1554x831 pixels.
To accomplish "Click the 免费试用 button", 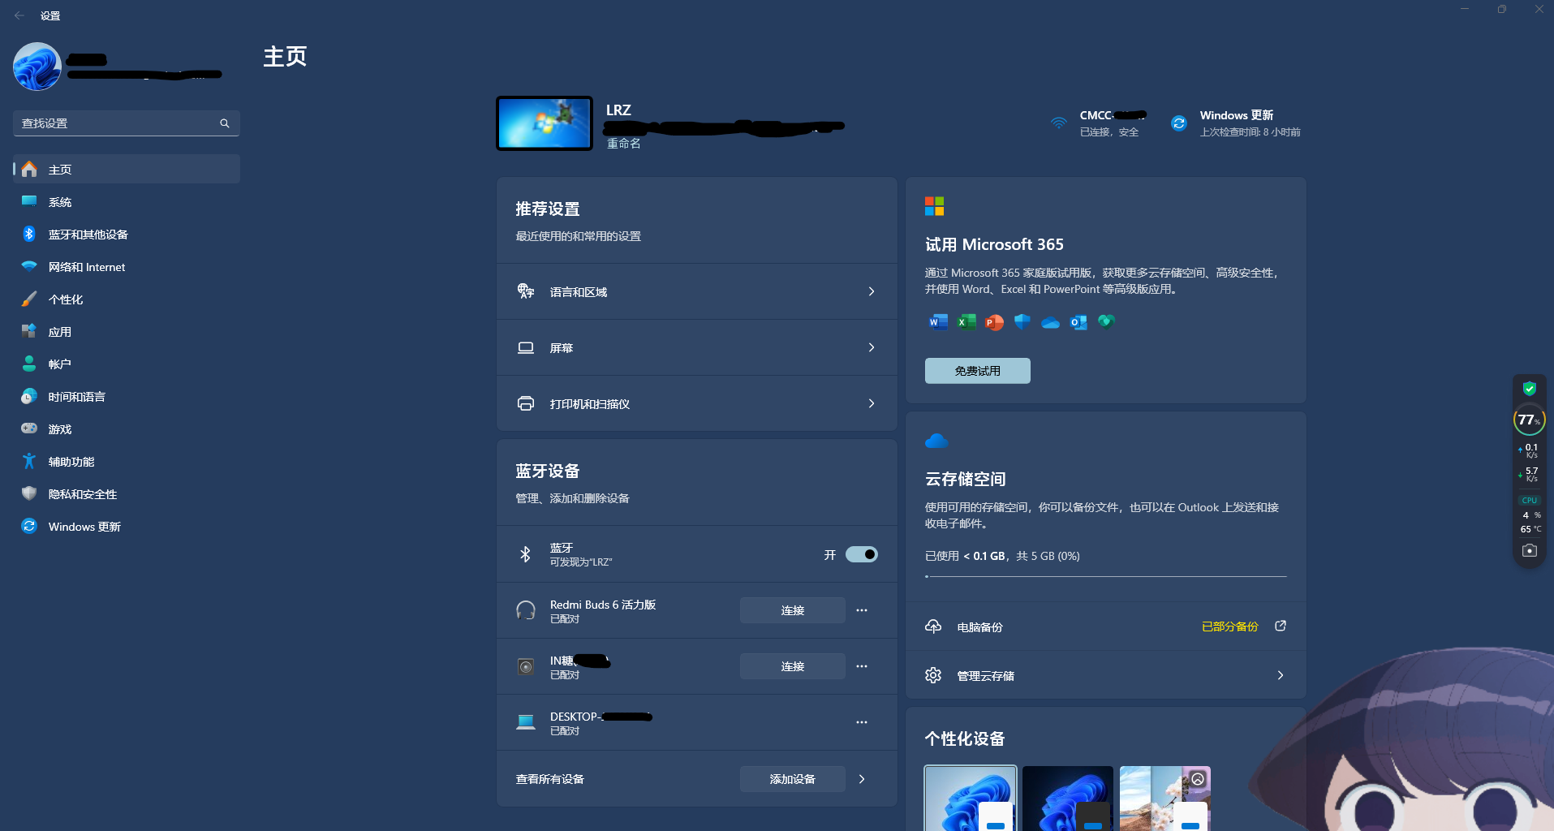I will 977,371.
